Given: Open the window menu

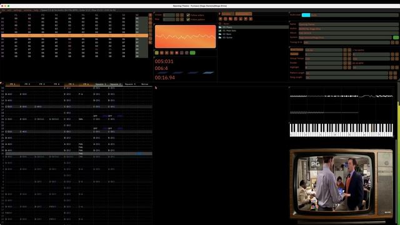Looking at the screenshot, I should (27, 10).
